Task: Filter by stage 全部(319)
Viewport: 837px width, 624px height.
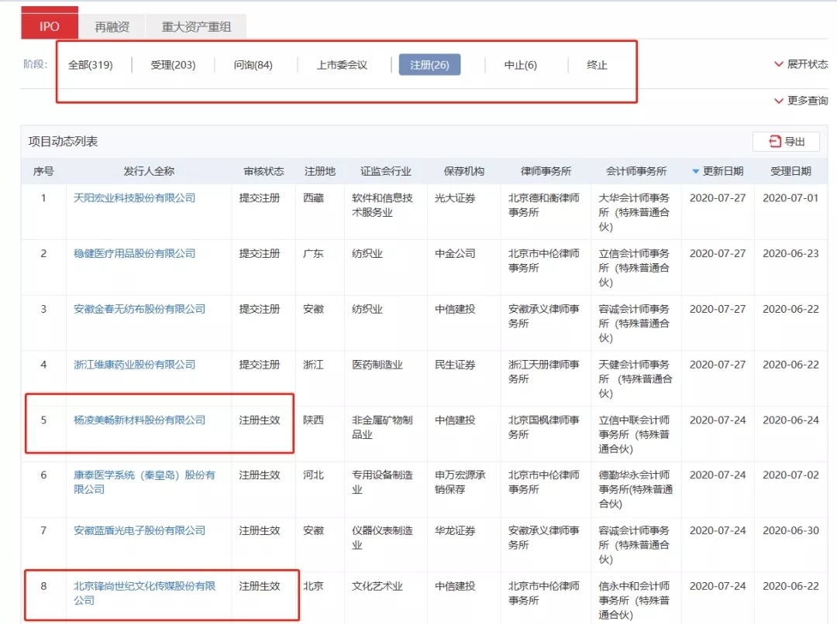Action: tap(91, 65)
